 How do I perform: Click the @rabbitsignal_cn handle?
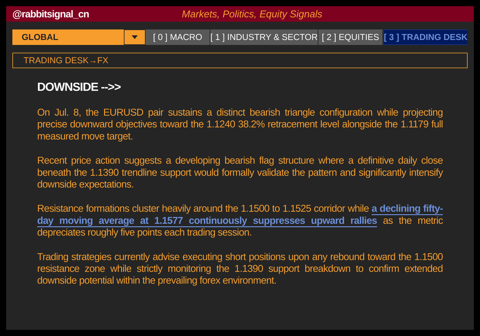click(x=51, y=14)
